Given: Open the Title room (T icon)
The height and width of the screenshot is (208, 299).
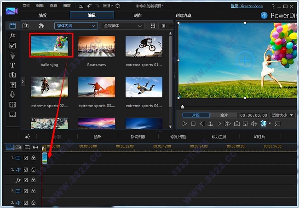Looking at the screenshot, I should point(12,65).
